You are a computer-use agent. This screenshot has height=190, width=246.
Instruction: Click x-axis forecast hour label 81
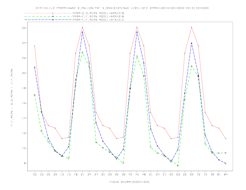tap(219, 174)
